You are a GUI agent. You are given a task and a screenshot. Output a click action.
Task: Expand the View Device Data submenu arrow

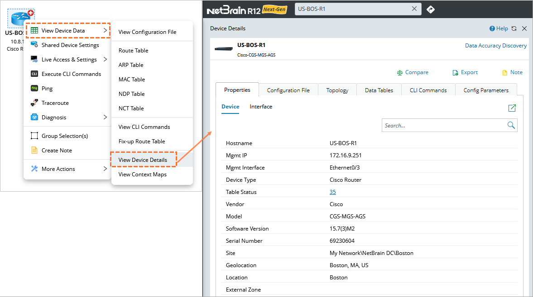[x=105, y=30]
